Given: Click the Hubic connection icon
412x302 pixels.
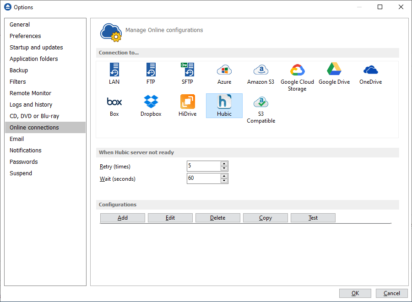Looking at the screenshot, I should click(224, 106).
